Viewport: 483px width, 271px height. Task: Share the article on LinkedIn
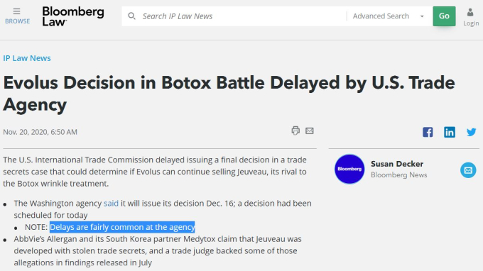point(450,132)
